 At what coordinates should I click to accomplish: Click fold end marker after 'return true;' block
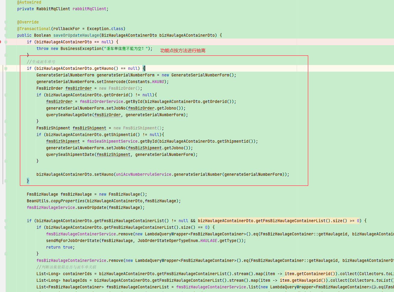[x=6, y=254]
